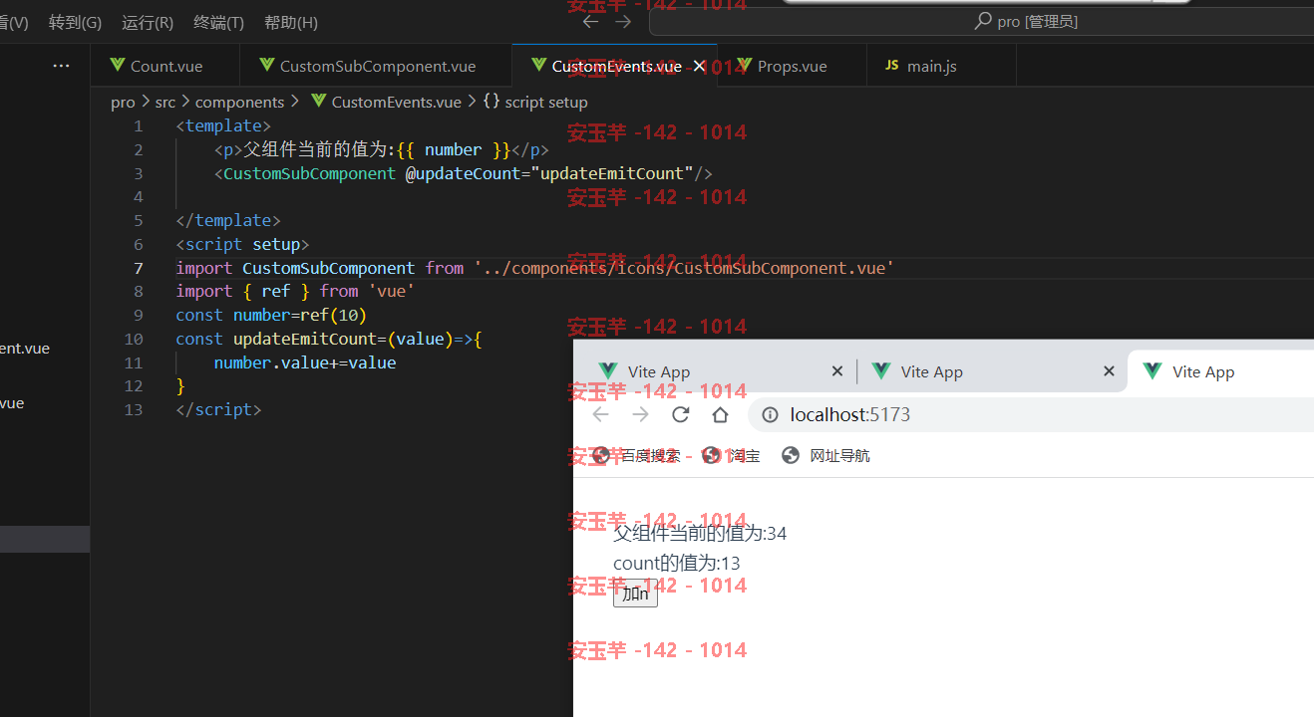The height and width of the screenshot is (717, 1314).
Task: Click the JS icon on main.js tab
Action: (891, 66)
